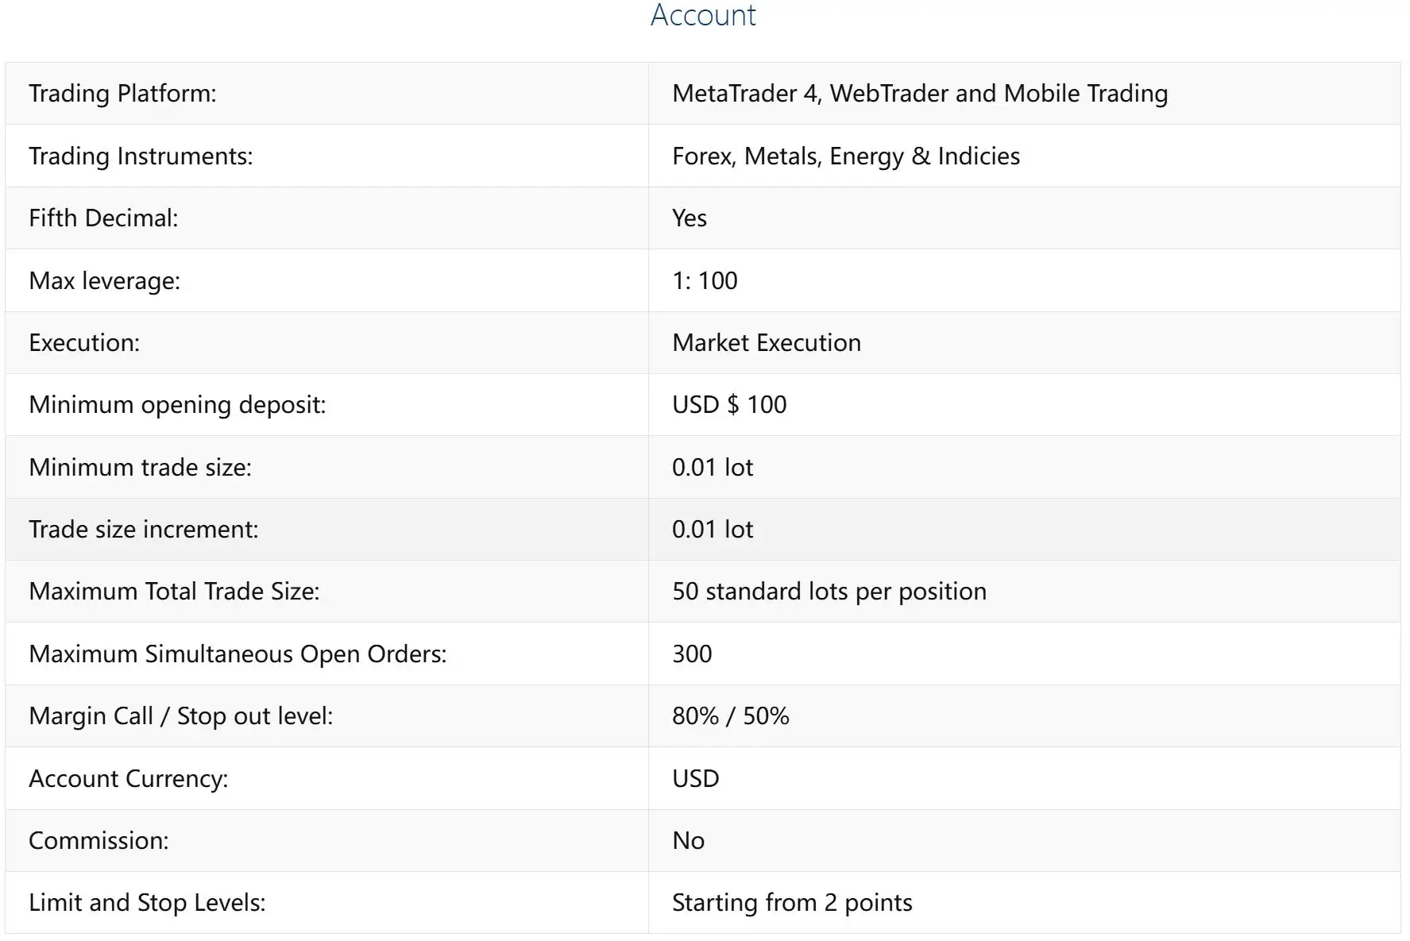Click the Market Execution value
The image size is (1410, 941).
pyautogui.click(x=766, y=343)
